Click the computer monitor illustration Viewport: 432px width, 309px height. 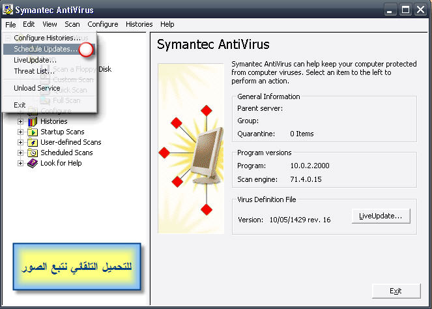pyautogui.click(x=207, y=156)
